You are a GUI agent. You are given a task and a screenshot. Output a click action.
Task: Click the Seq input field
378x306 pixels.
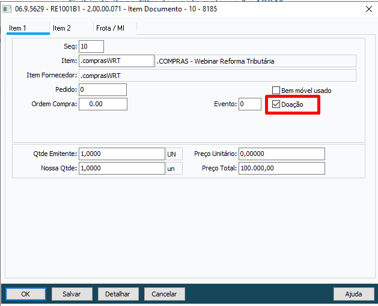(91, 46)
